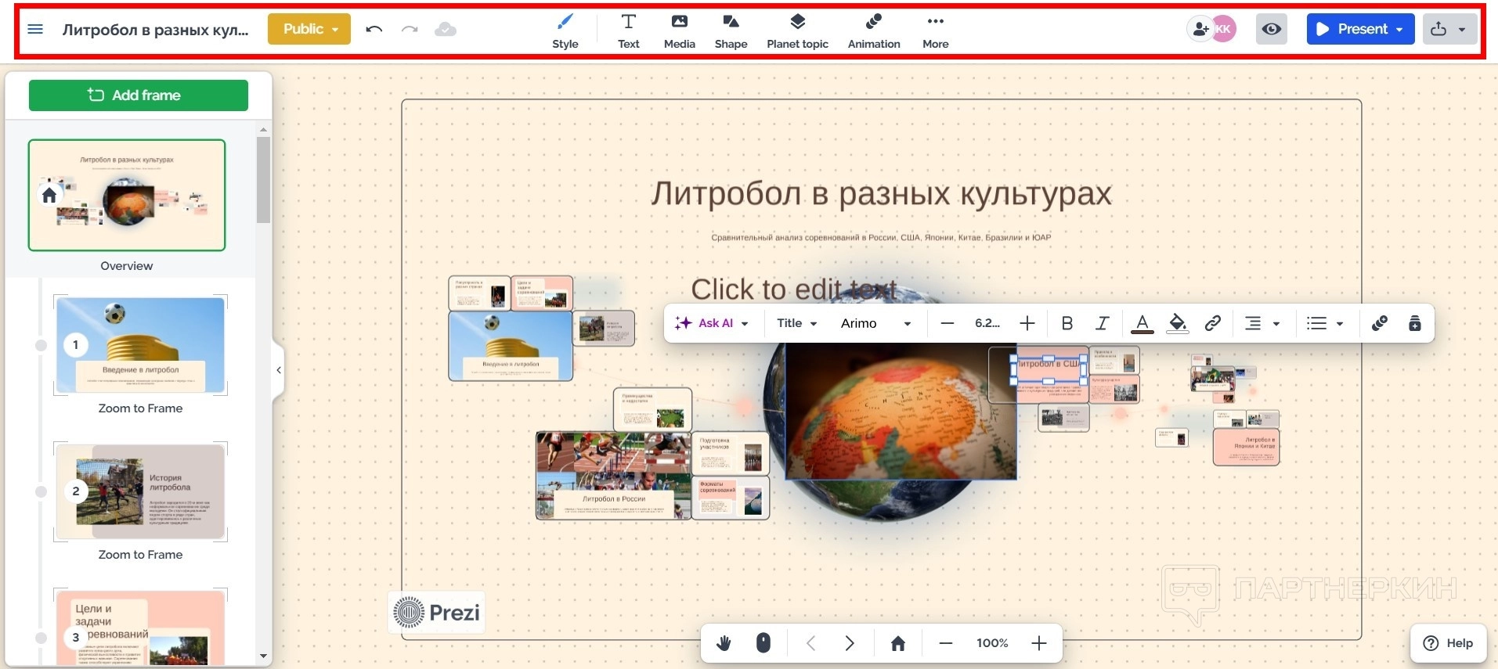Open the Title text style dropdown

click(796, 323)
